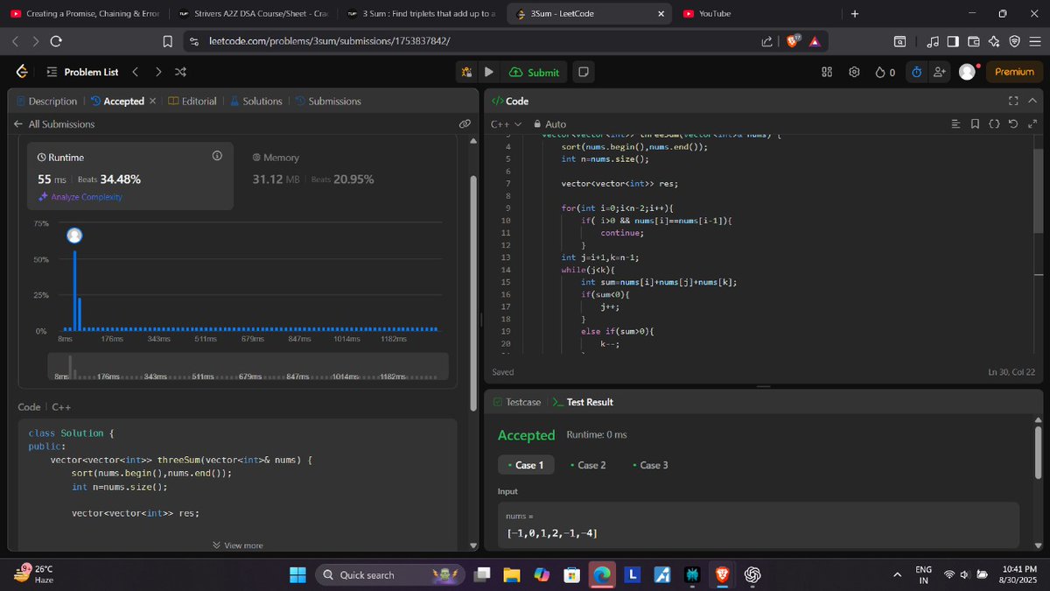
Task: Open the LeetCode settings gear icon
Action: coord(854,72)
